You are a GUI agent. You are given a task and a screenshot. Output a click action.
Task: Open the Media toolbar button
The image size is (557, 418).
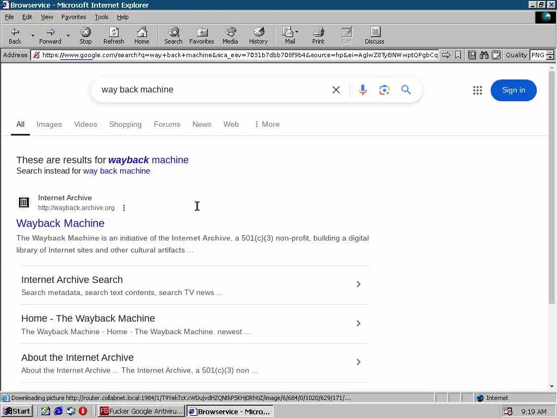230,35
